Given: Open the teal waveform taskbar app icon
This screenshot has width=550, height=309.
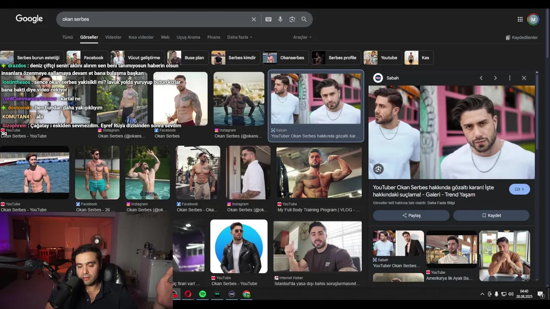Looking at the screenshot, I should click(217, 294).
